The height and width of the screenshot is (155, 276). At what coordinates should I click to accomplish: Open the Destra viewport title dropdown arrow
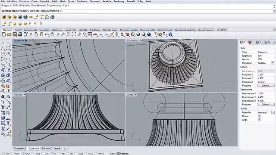[x=136, y=95]
